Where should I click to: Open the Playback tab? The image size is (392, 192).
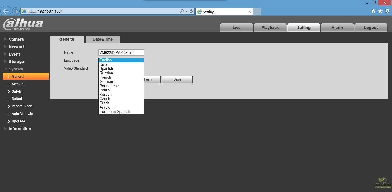pos(270,28)
